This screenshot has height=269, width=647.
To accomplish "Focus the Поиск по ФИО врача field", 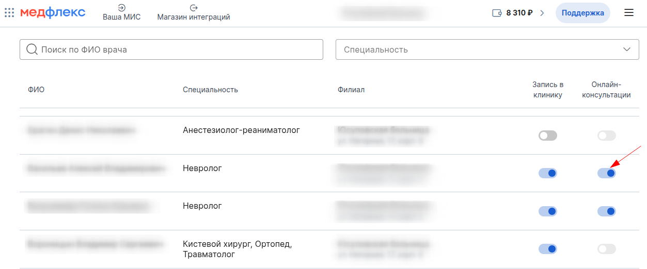I will click(176, 49).
